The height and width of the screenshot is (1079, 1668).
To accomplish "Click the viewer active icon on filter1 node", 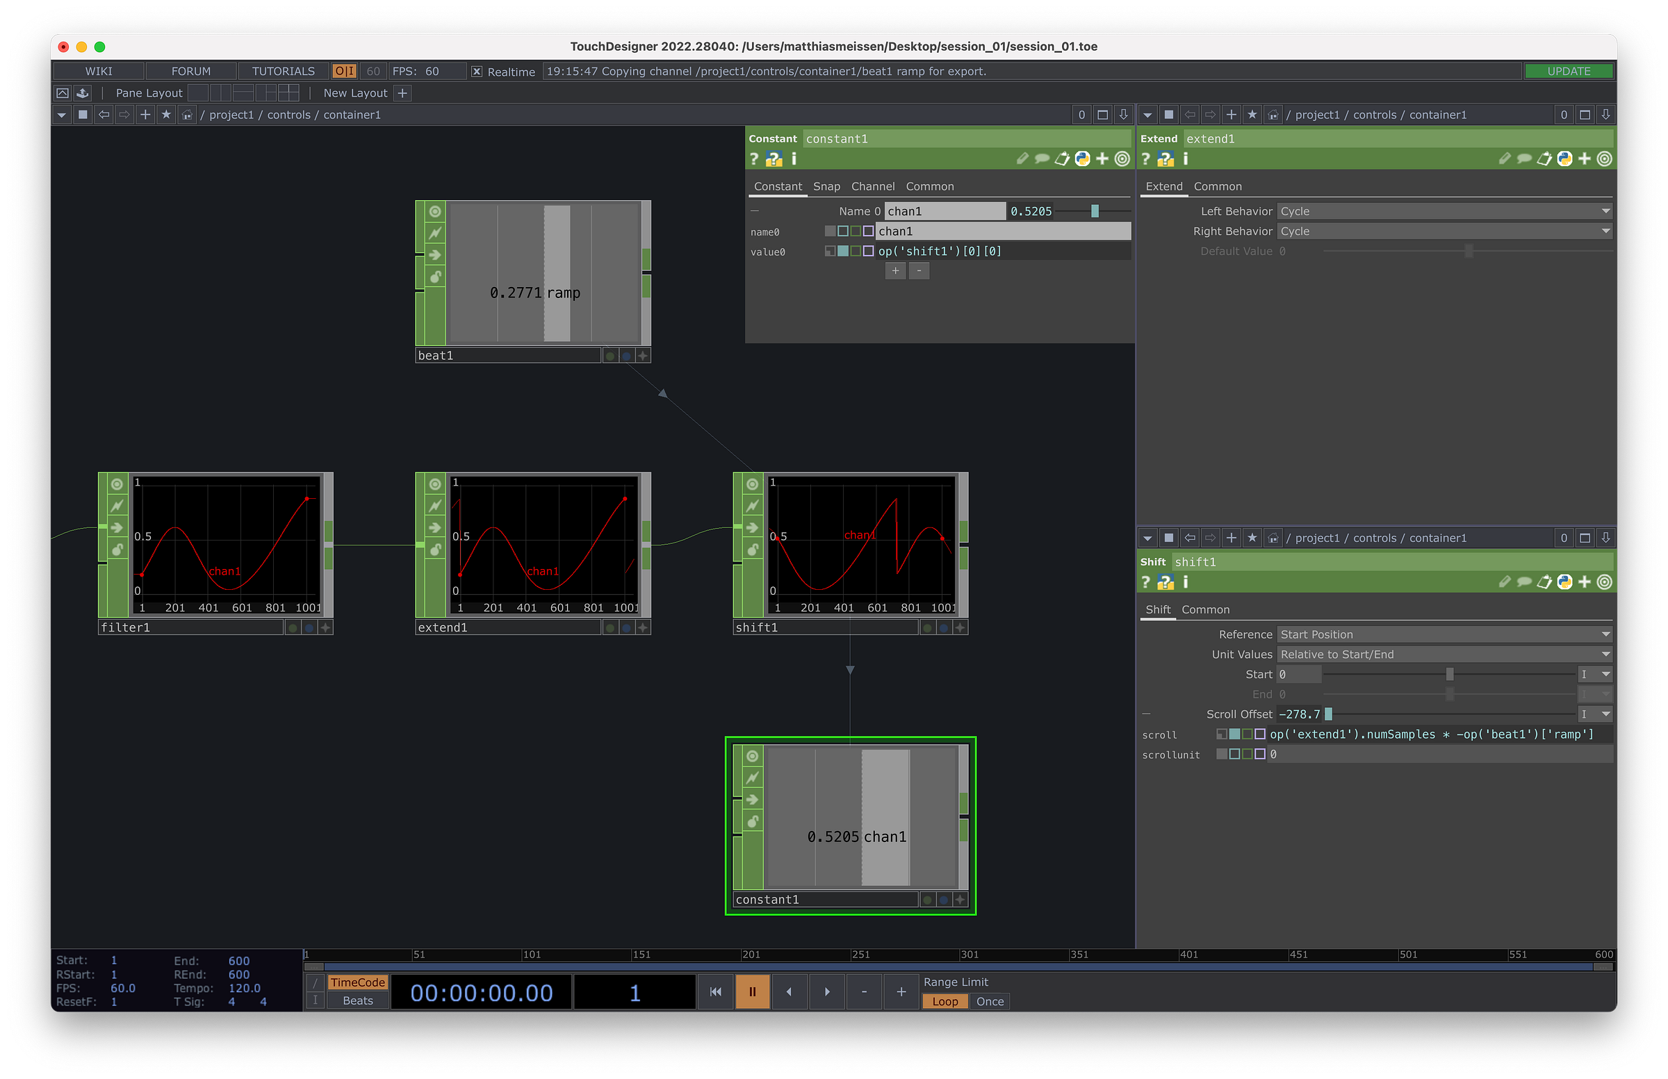I will (117, 484).
